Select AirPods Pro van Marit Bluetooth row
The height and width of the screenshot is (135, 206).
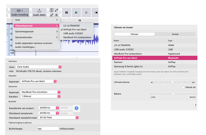155,58
